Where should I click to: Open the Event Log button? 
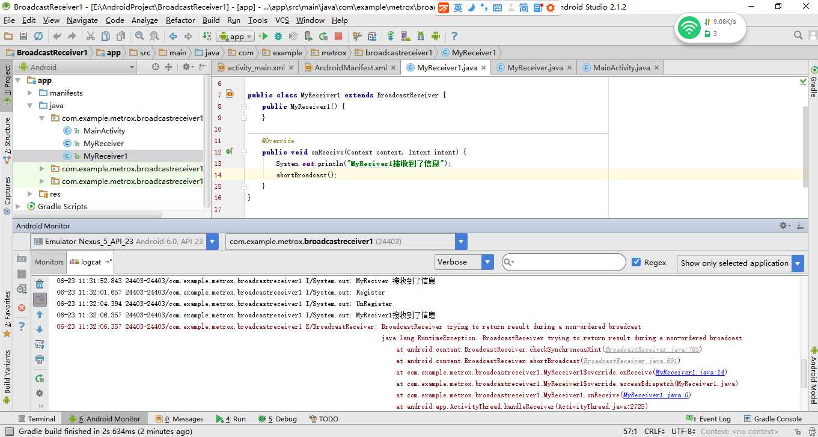[x=709, y=418]
